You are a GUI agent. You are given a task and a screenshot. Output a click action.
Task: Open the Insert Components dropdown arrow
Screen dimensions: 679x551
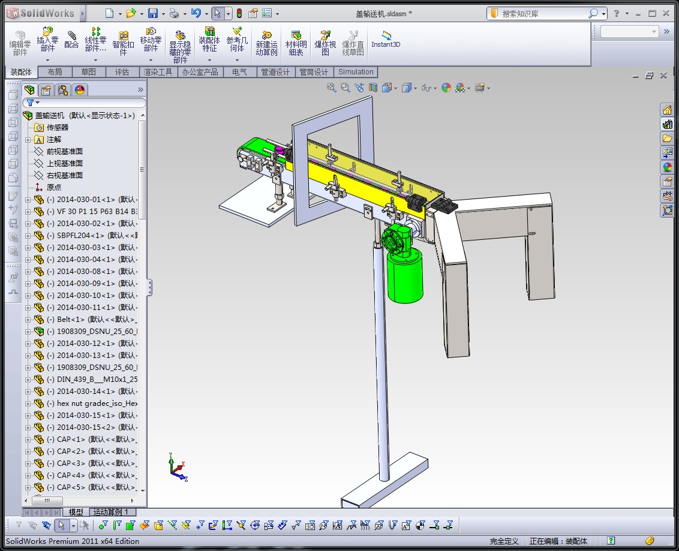(47, 60)
